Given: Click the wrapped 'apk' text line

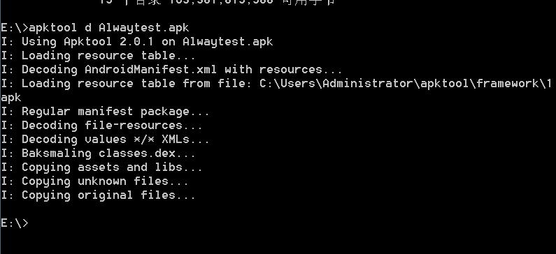Looking at the screenshot, I should coord(11,98).
